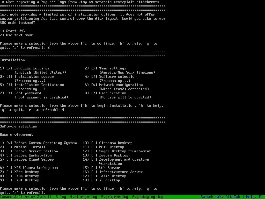Switch to the 2:shell tab

click(44, 197)
